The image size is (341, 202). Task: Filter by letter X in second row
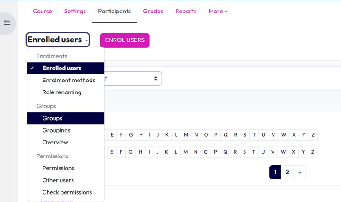coord(293,152)
